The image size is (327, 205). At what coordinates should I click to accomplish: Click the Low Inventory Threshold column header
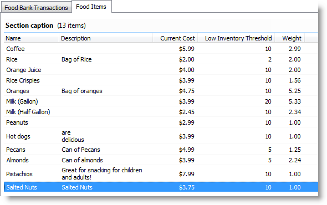(x=236, y=38)
